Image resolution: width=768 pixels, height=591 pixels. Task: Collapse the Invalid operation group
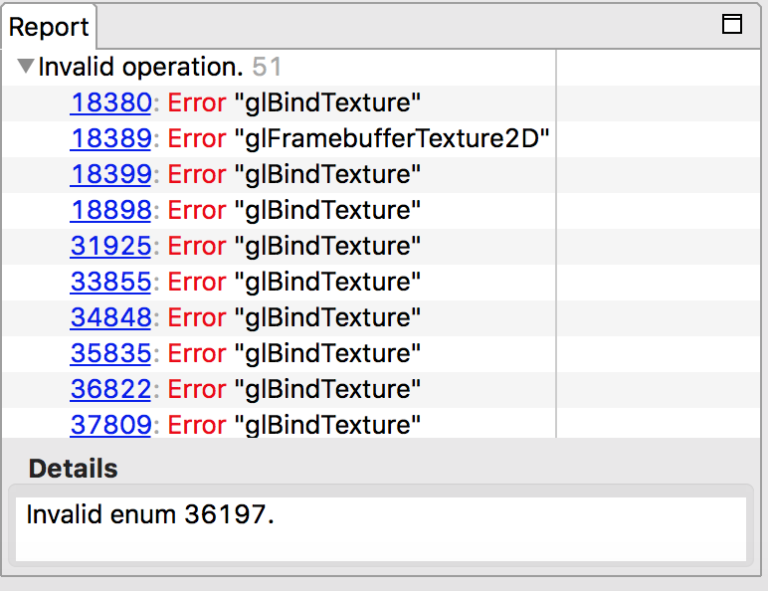(x=26, y=68)
